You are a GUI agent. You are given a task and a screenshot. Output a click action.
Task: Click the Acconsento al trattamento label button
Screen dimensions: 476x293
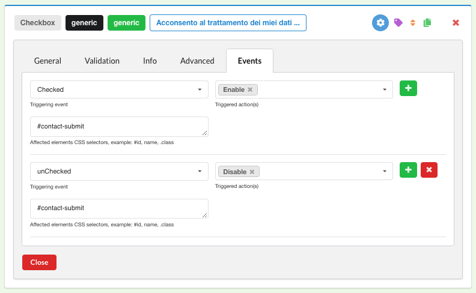(x=228, y=23)
